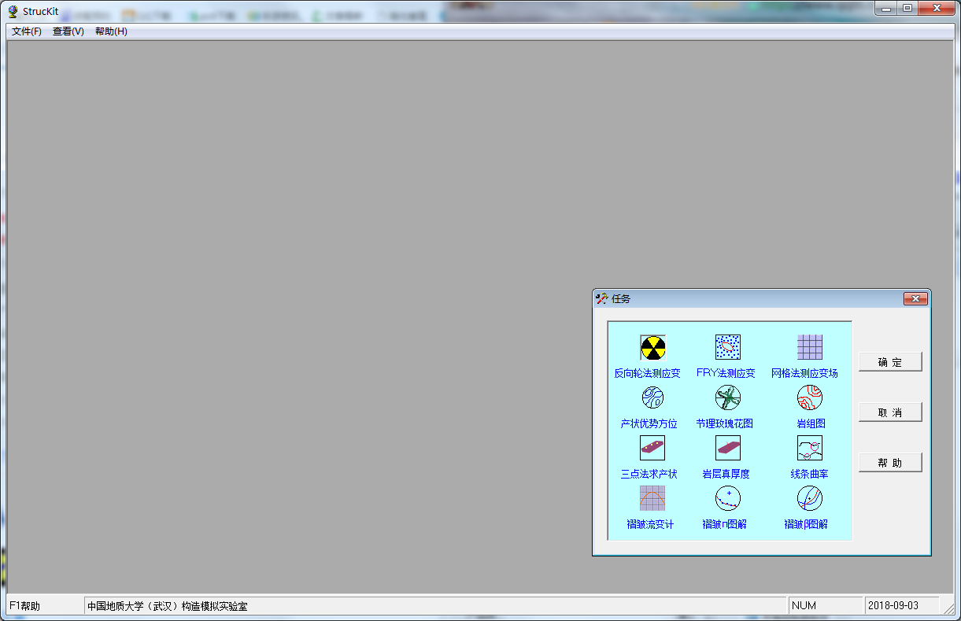The image size is (961, 621).
Task: Pick the 岩层真厚度 true thickness icon
Action: (728, 448)
